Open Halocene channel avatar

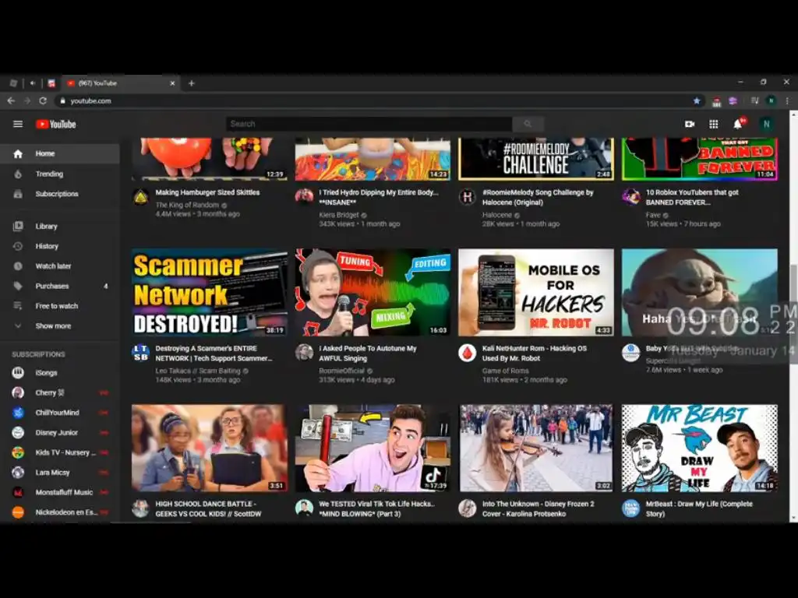pos(468,196)
